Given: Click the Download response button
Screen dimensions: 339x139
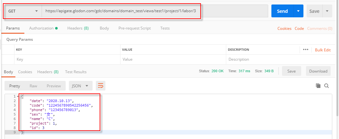Looking at the screenshot, I should (x=318, y=71).
